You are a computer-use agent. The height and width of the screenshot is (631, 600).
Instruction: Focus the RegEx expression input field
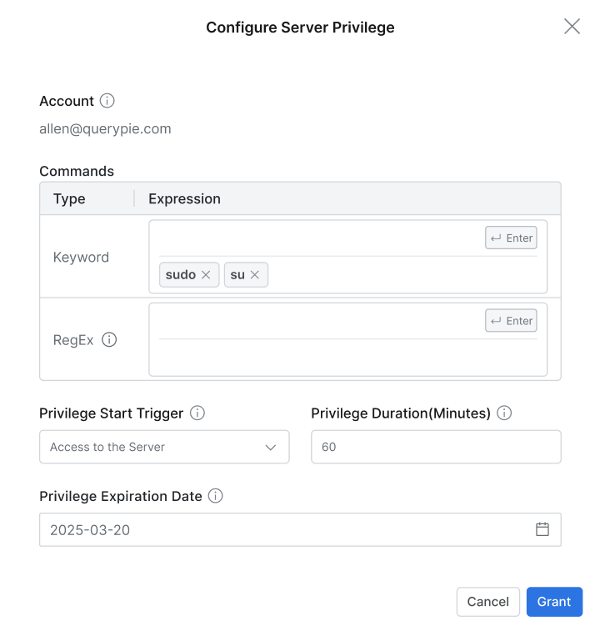click(317, 321)
